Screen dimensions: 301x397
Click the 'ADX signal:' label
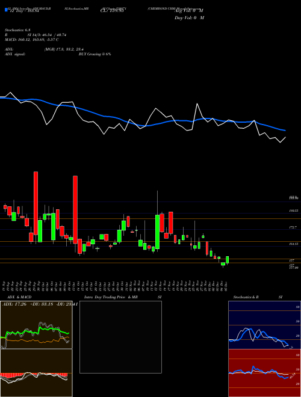tap(15, 54)
